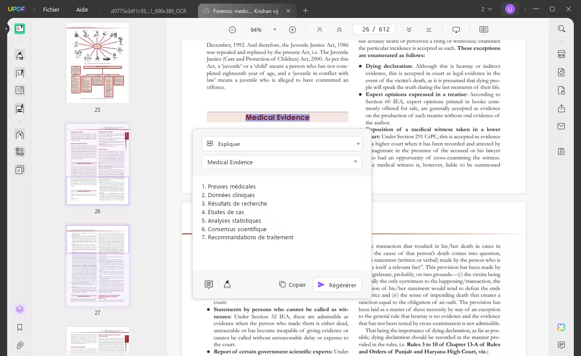Open the Fill and Sign tool
Screen dimensions: 581x356
19,109
